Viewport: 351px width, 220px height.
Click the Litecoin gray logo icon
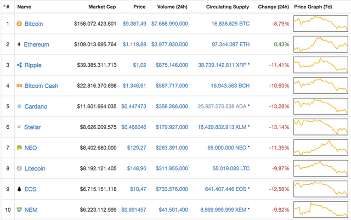(19, 168)
